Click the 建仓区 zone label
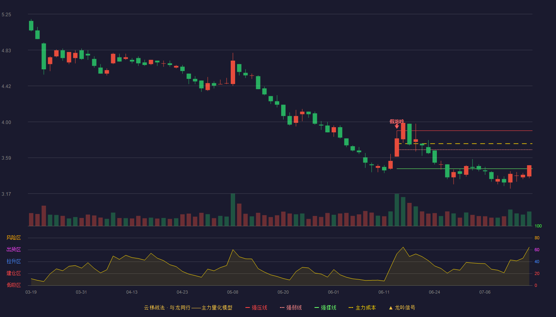Image resolution: width=556 pixels, height=317 pixels. coord(14,273)
